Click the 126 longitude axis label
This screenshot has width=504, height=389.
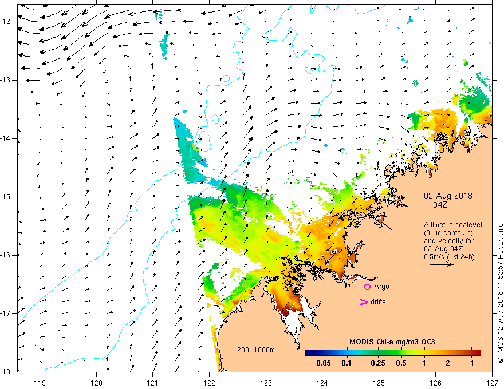[435, 383]
